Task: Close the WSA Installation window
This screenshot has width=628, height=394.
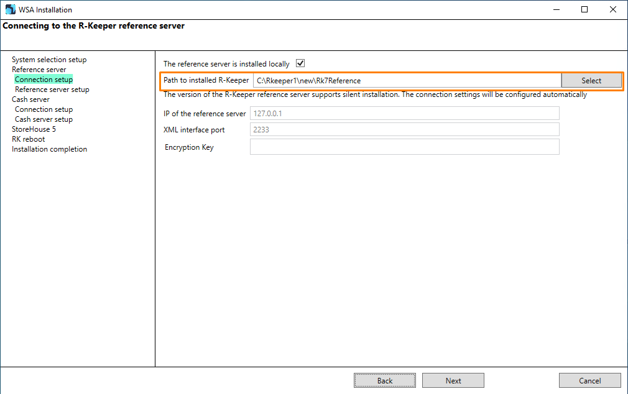Action: coord(613,9)
